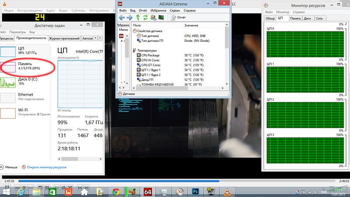This screenshot has width=350, height=197.
Task: Select AIDA64 root 64 icon in tree
Action: (x=121, y=36)
